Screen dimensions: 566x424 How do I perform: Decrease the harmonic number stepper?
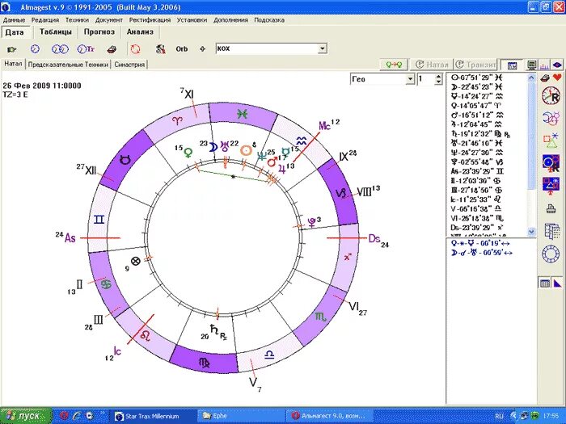tap(438, 82)
